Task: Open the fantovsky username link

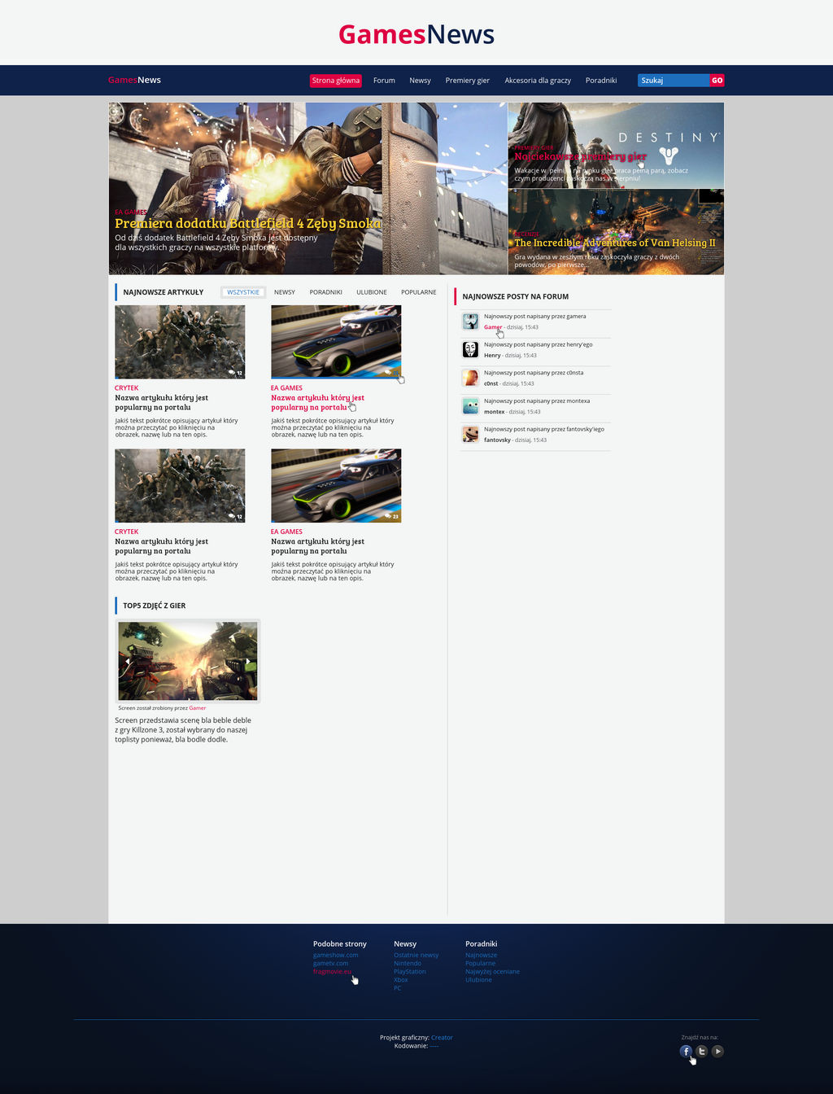Action: 498,440
